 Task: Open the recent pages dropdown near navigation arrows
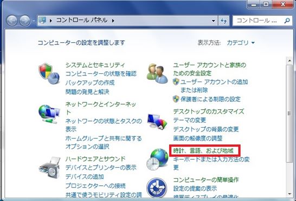(34, 21)
